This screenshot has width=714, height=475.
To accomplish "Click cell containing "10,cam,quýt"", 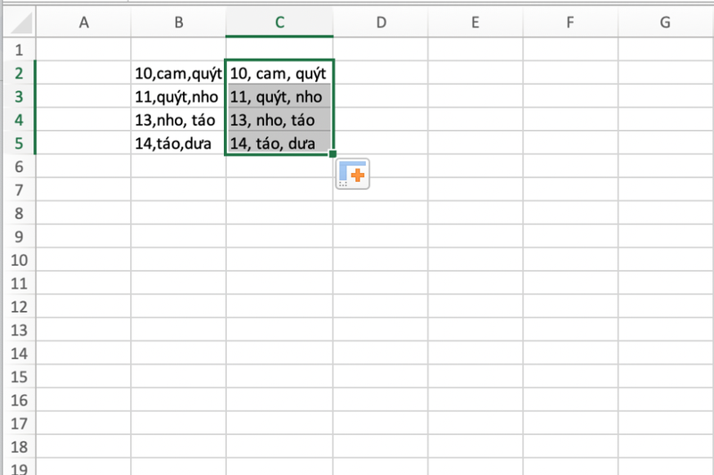I will point(178,73).
